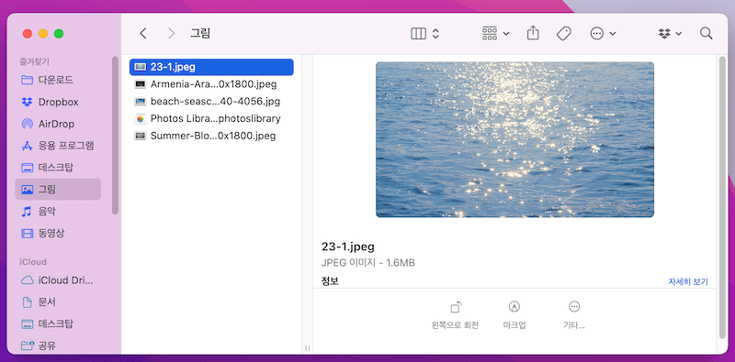Screen dimensions: 735x362
Task: Select 데스크탑 under iCloud
Action: (58, 324)
